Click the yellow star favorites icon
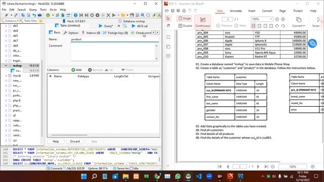The width and height of the screenshot is (324, 182). click(41, 21)
